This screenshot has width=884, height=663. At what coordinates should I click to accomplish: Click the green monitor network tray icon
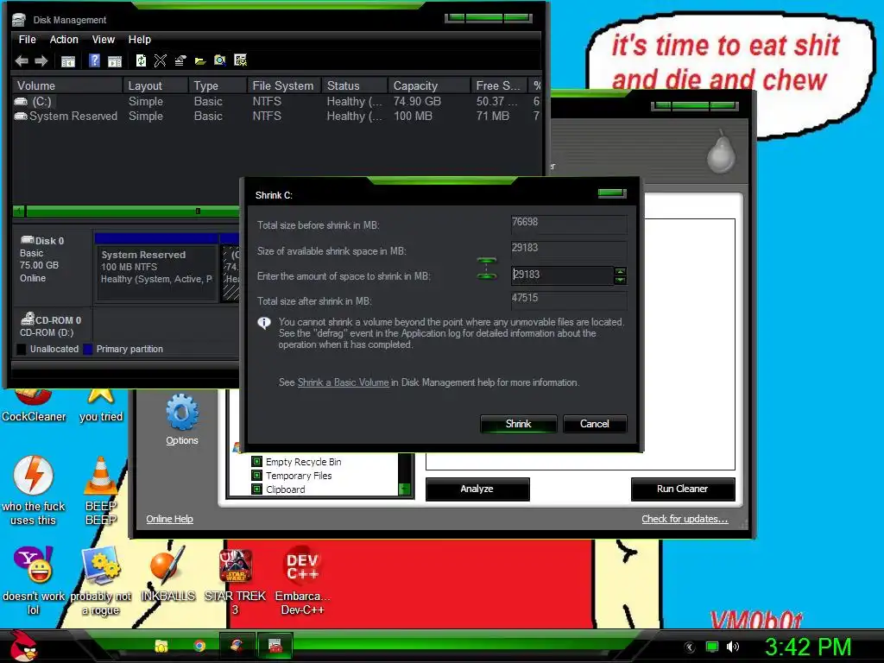712,647
